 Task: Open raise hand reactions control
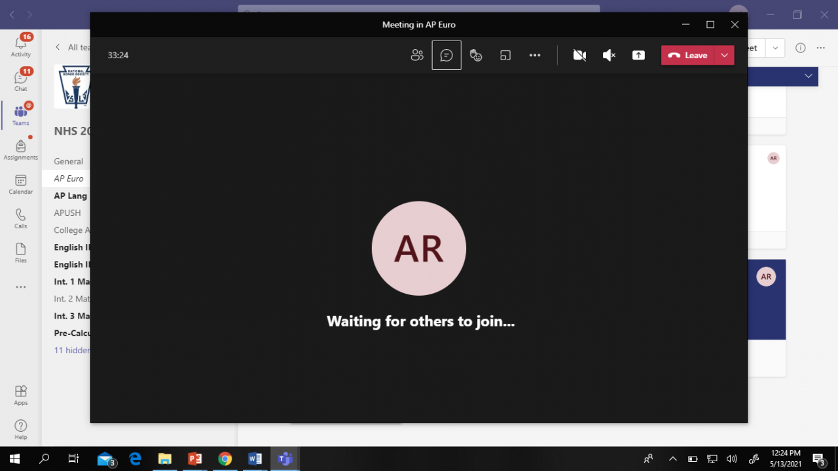click(476, 56)
